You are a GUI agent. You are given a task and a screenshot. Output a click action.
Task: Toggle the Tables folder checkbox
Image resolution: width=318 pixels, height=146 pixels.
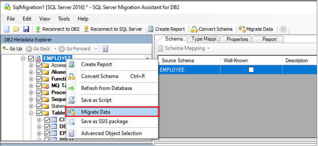tap(39, 113)
